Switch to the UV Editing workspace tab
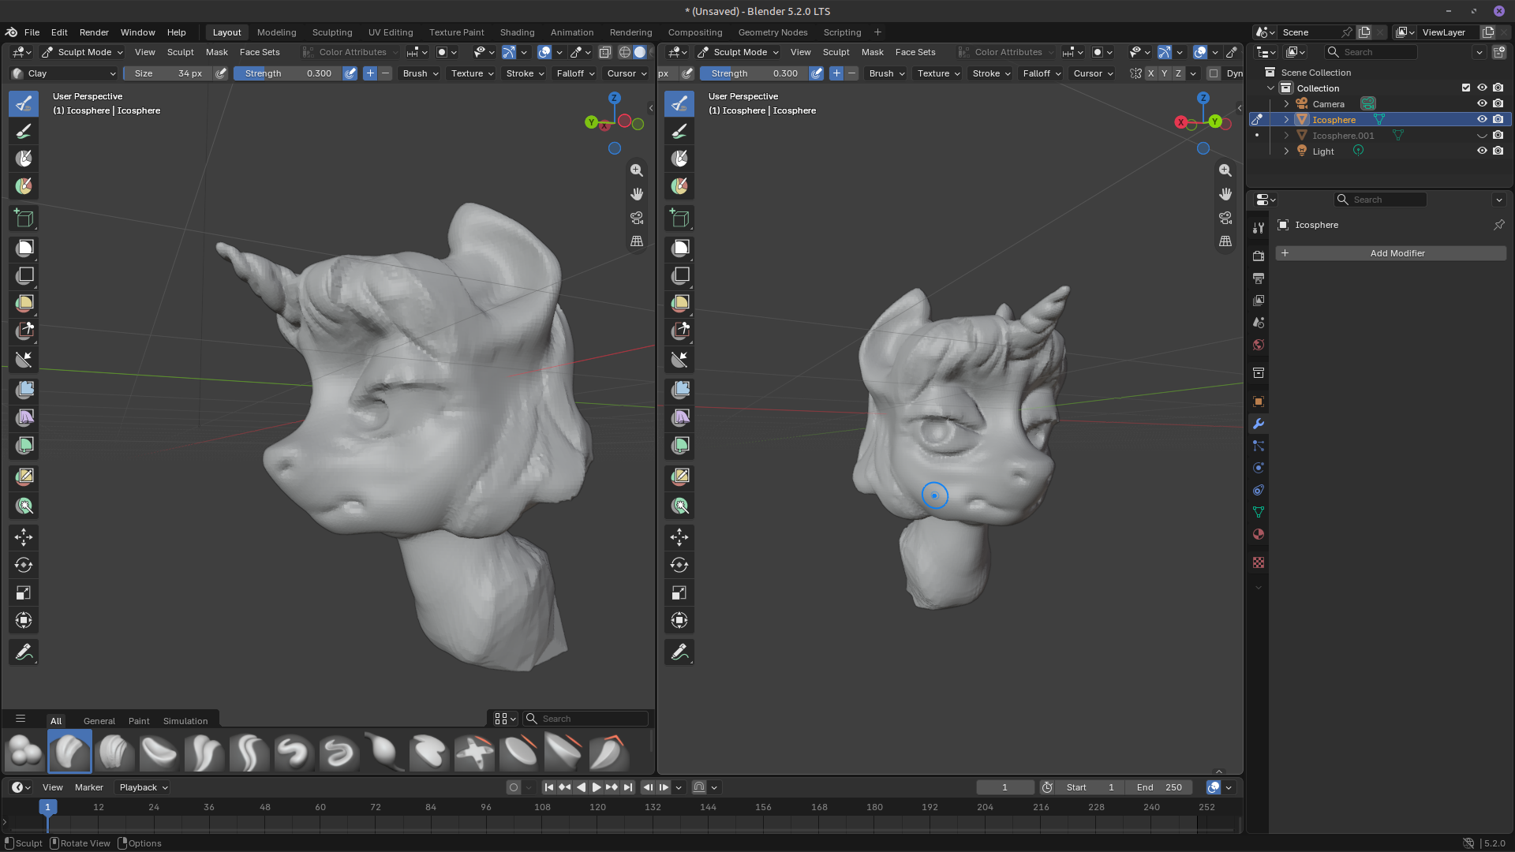This screenshot has height=852, width=1515. coord(391,32)
